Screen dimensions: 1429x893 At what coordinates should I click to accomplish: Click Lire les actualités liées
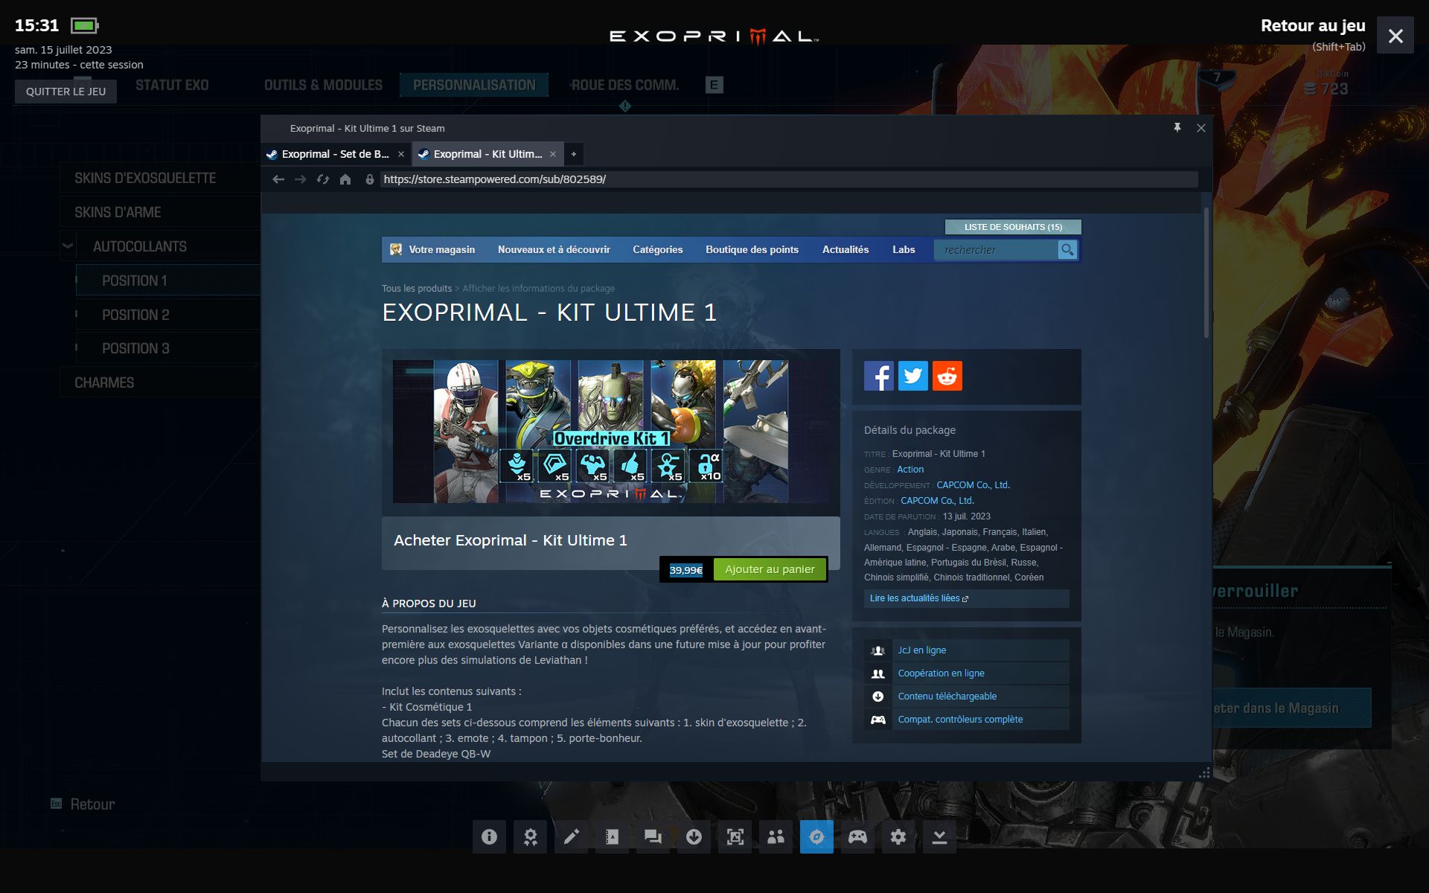[966, 598]
